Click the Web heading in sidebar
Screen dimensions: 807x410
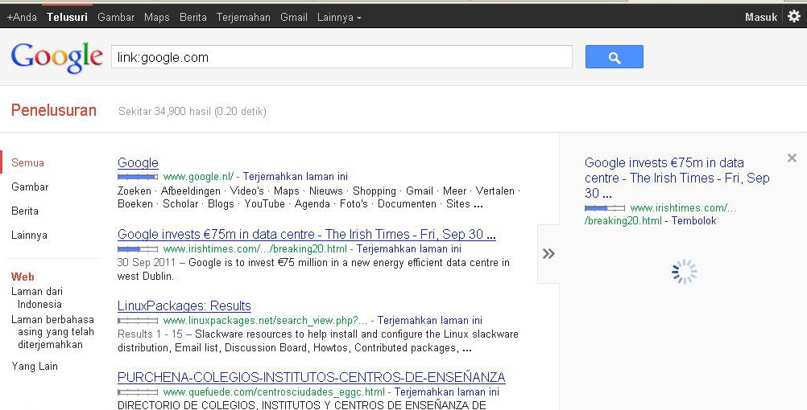23,277
